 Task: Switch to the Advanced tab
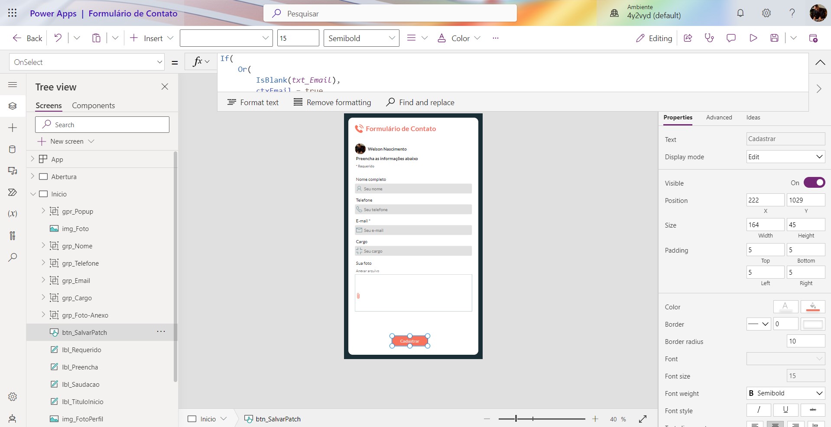click(x=719, y=117)
